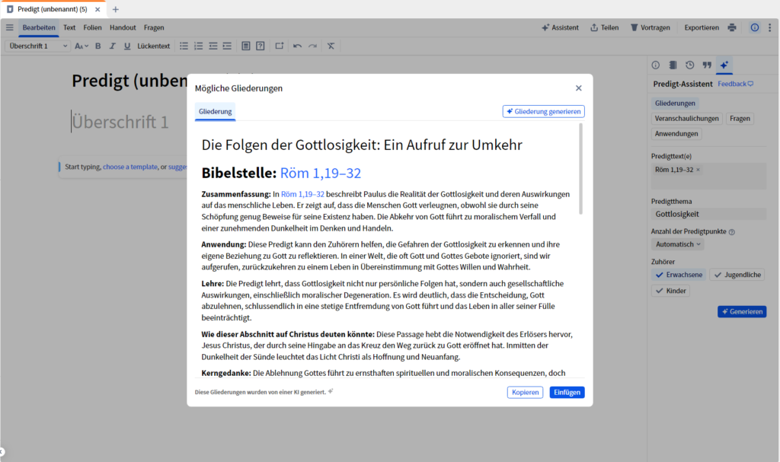Open the hamburger menu icon
The image size is (780, 462).
[x=9, y=27]
